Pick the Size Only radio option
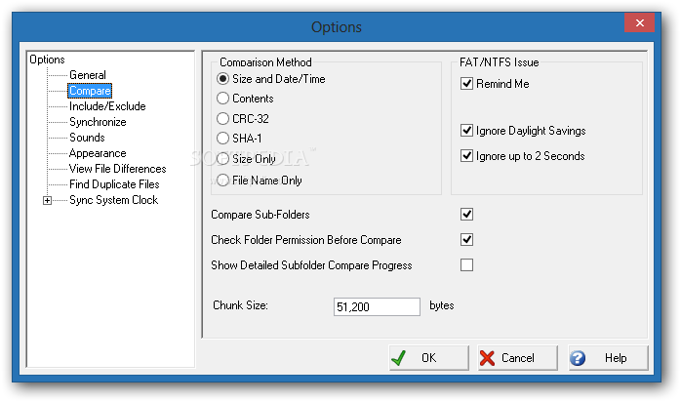 (x=223, y=159)
